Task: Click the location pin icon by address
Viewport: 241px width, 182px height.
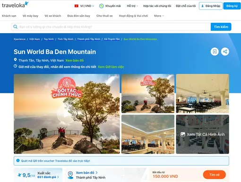Action: tap(15, 60)
